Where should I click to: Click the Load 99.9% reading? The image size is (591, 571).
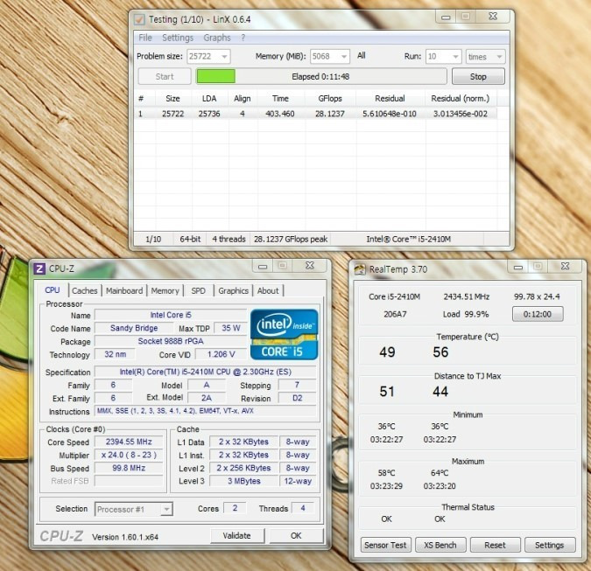pos(466,314)
